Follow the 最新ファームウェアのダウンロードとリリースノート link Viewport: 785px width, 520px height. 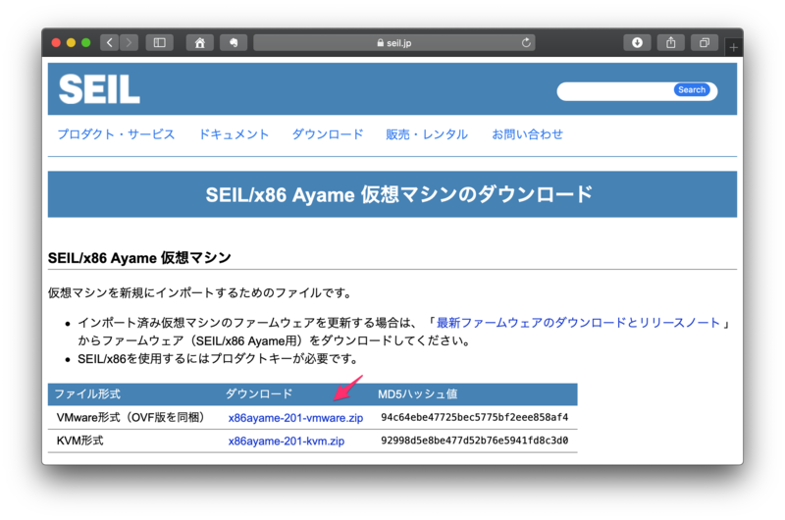tap(578, 323)
